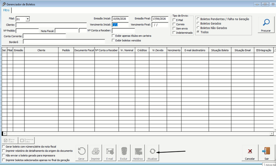Viewport: 276px width, 166px height.
Task: Switch to the Filtro tab
Action: pyautogui.click(x=6, y=10)
